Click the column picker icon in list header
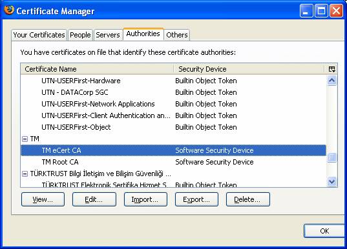The image size is (347, 249). pyautogui.click(x=331, y=69)
